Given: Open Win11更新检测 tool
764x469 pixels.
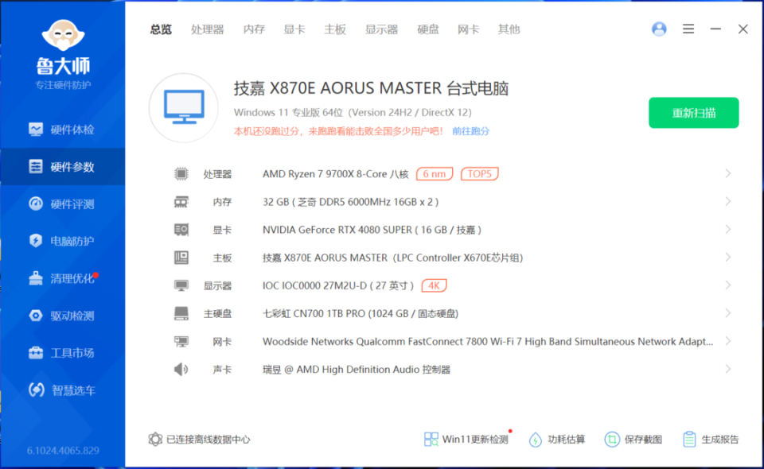Looking at the screenshot, I should tap(466, 440).
